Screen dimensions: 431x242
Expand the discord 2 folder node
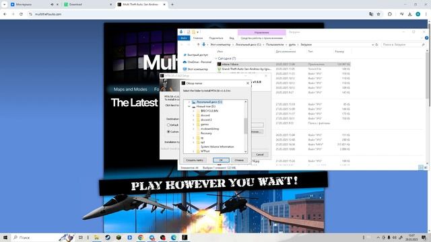click(x=193, y=120)
